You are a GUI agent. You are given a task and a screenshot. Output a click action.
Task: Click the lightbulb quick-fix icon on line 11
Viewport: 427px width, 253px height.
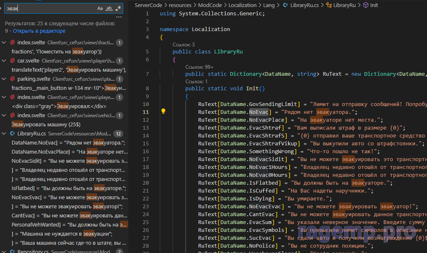tap(163, 112)
